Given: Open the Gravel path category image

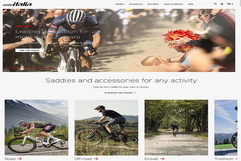Looking at the screenshot, I should click(x=176, y=127).
